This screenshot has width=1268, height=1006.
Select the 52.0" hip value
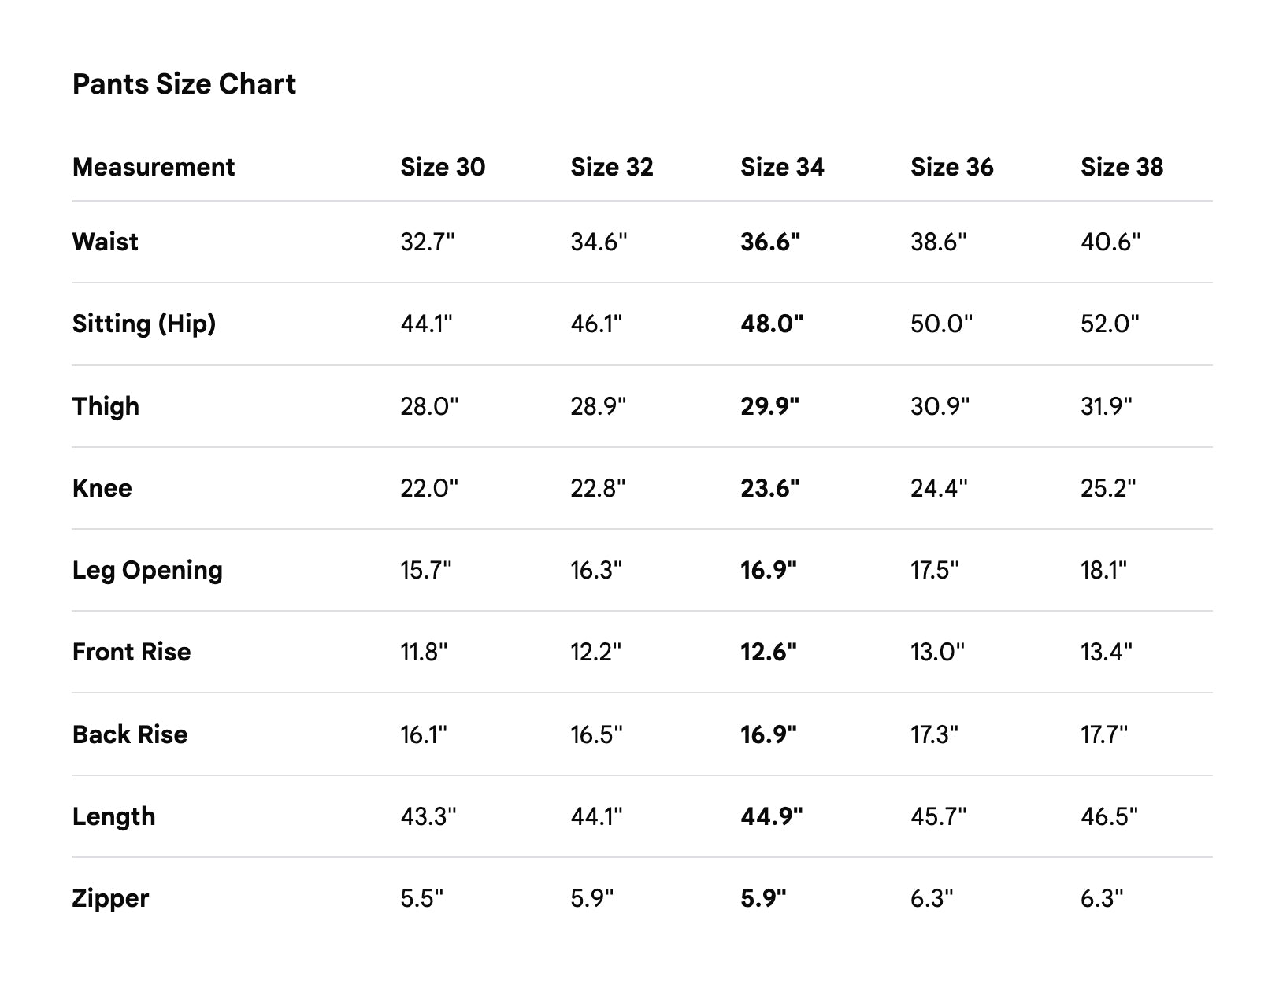(1110, 324)
